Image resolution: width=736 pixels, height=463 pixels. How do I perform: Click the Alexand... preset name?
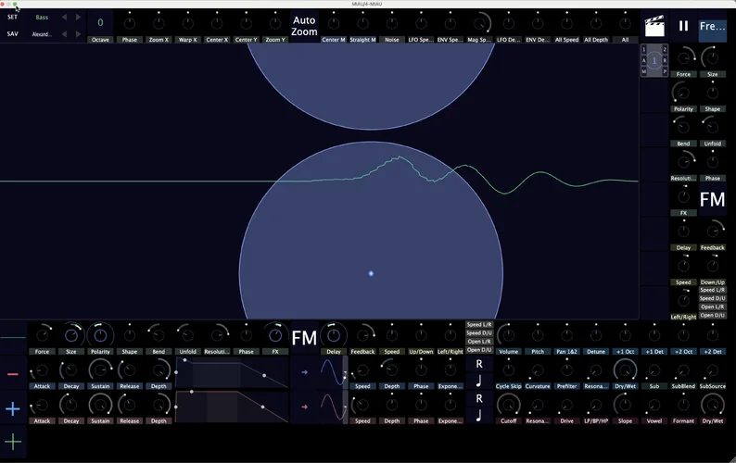42,34
